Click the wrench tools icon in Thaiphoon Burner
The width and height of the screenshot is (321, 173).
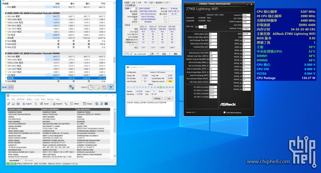click(x=66, y=104)
